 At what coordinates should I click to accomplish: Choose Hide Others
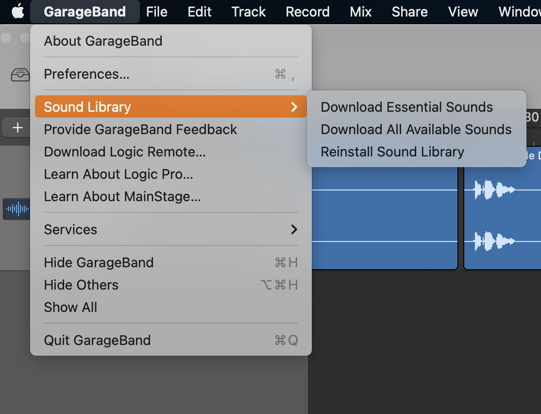click(x=171, y=285)
